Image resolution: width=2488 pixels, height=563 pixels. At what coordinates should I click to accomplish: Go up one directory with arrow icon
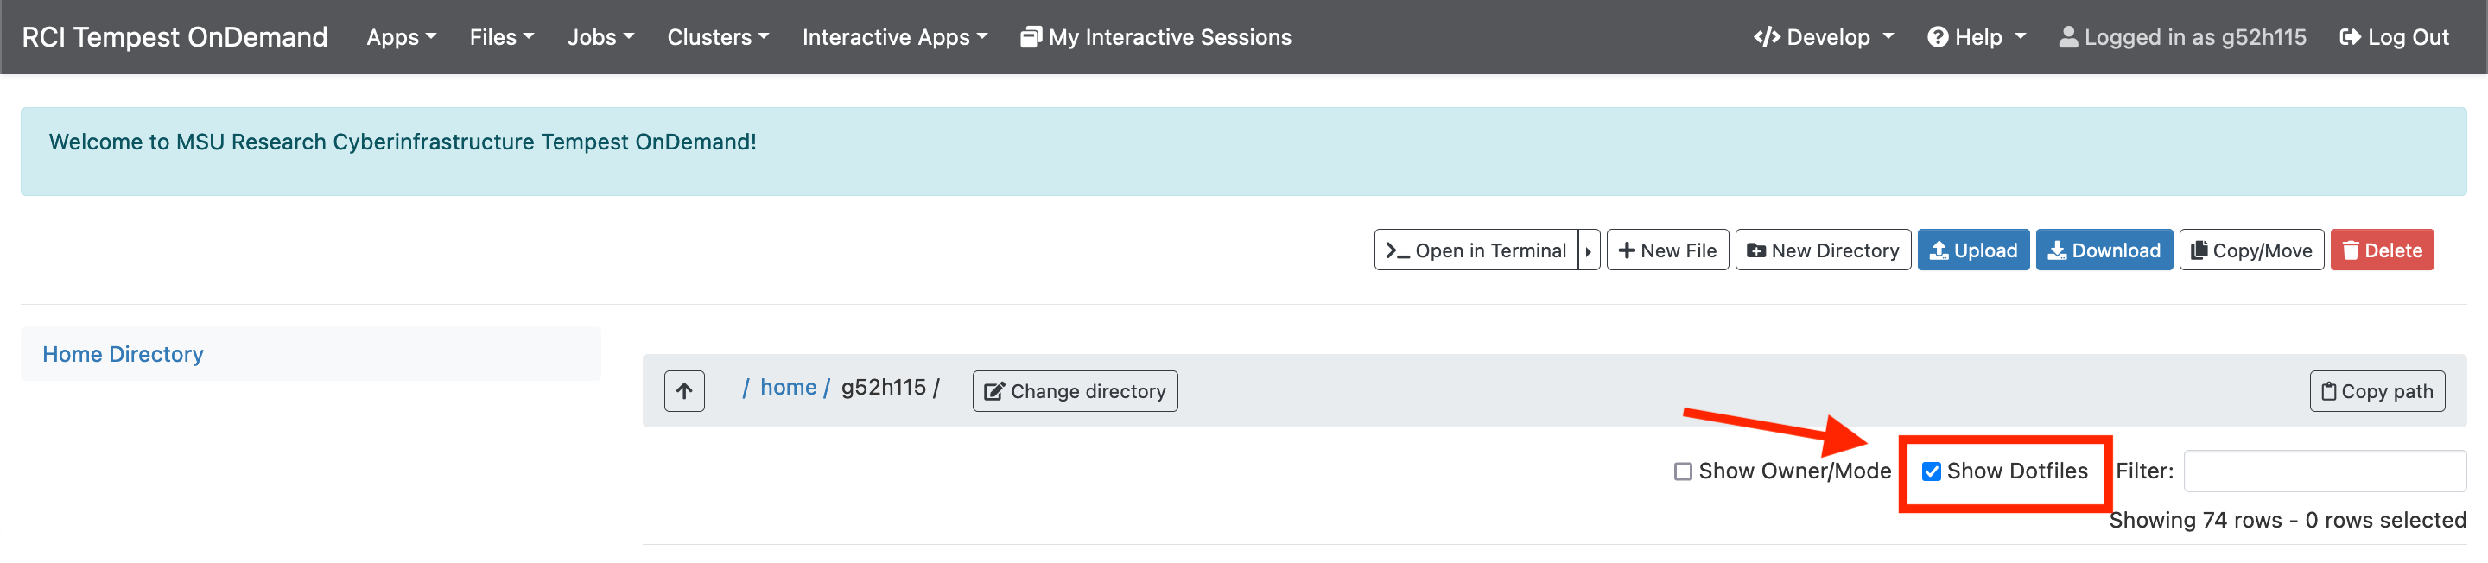click(x=684, y=391)
